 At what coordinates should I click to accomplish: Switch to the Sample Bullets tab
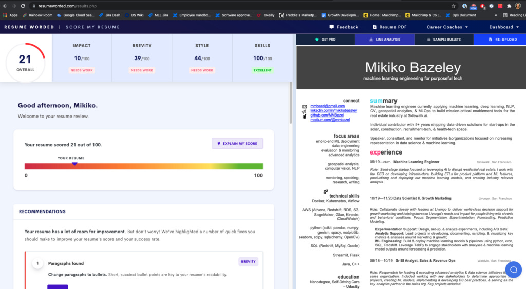click(x=444, y=39)
